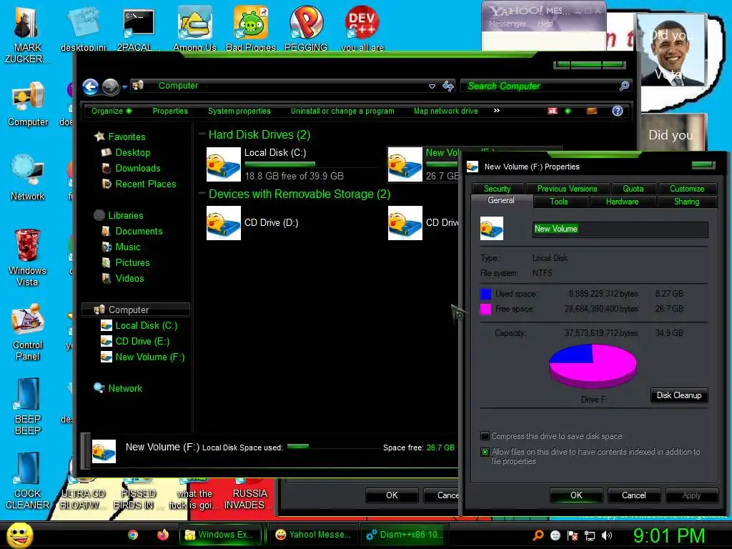
Task: Switch to the Sharing tab
Action: pos(686,202)
